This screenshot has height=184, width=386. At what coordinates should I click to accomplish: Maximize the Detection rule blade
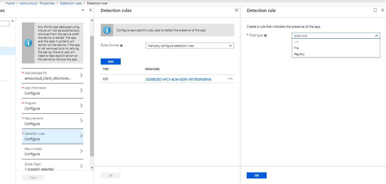[375, 10]
